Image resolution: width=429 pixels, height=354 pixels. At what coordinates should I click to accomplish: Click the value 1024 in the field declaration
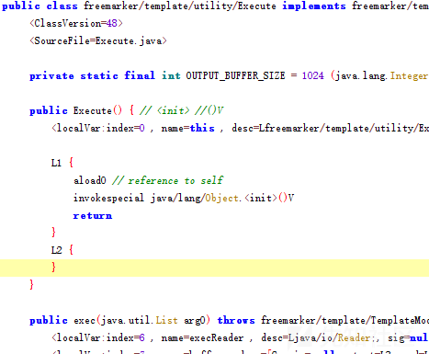click(x=312, y=75)
